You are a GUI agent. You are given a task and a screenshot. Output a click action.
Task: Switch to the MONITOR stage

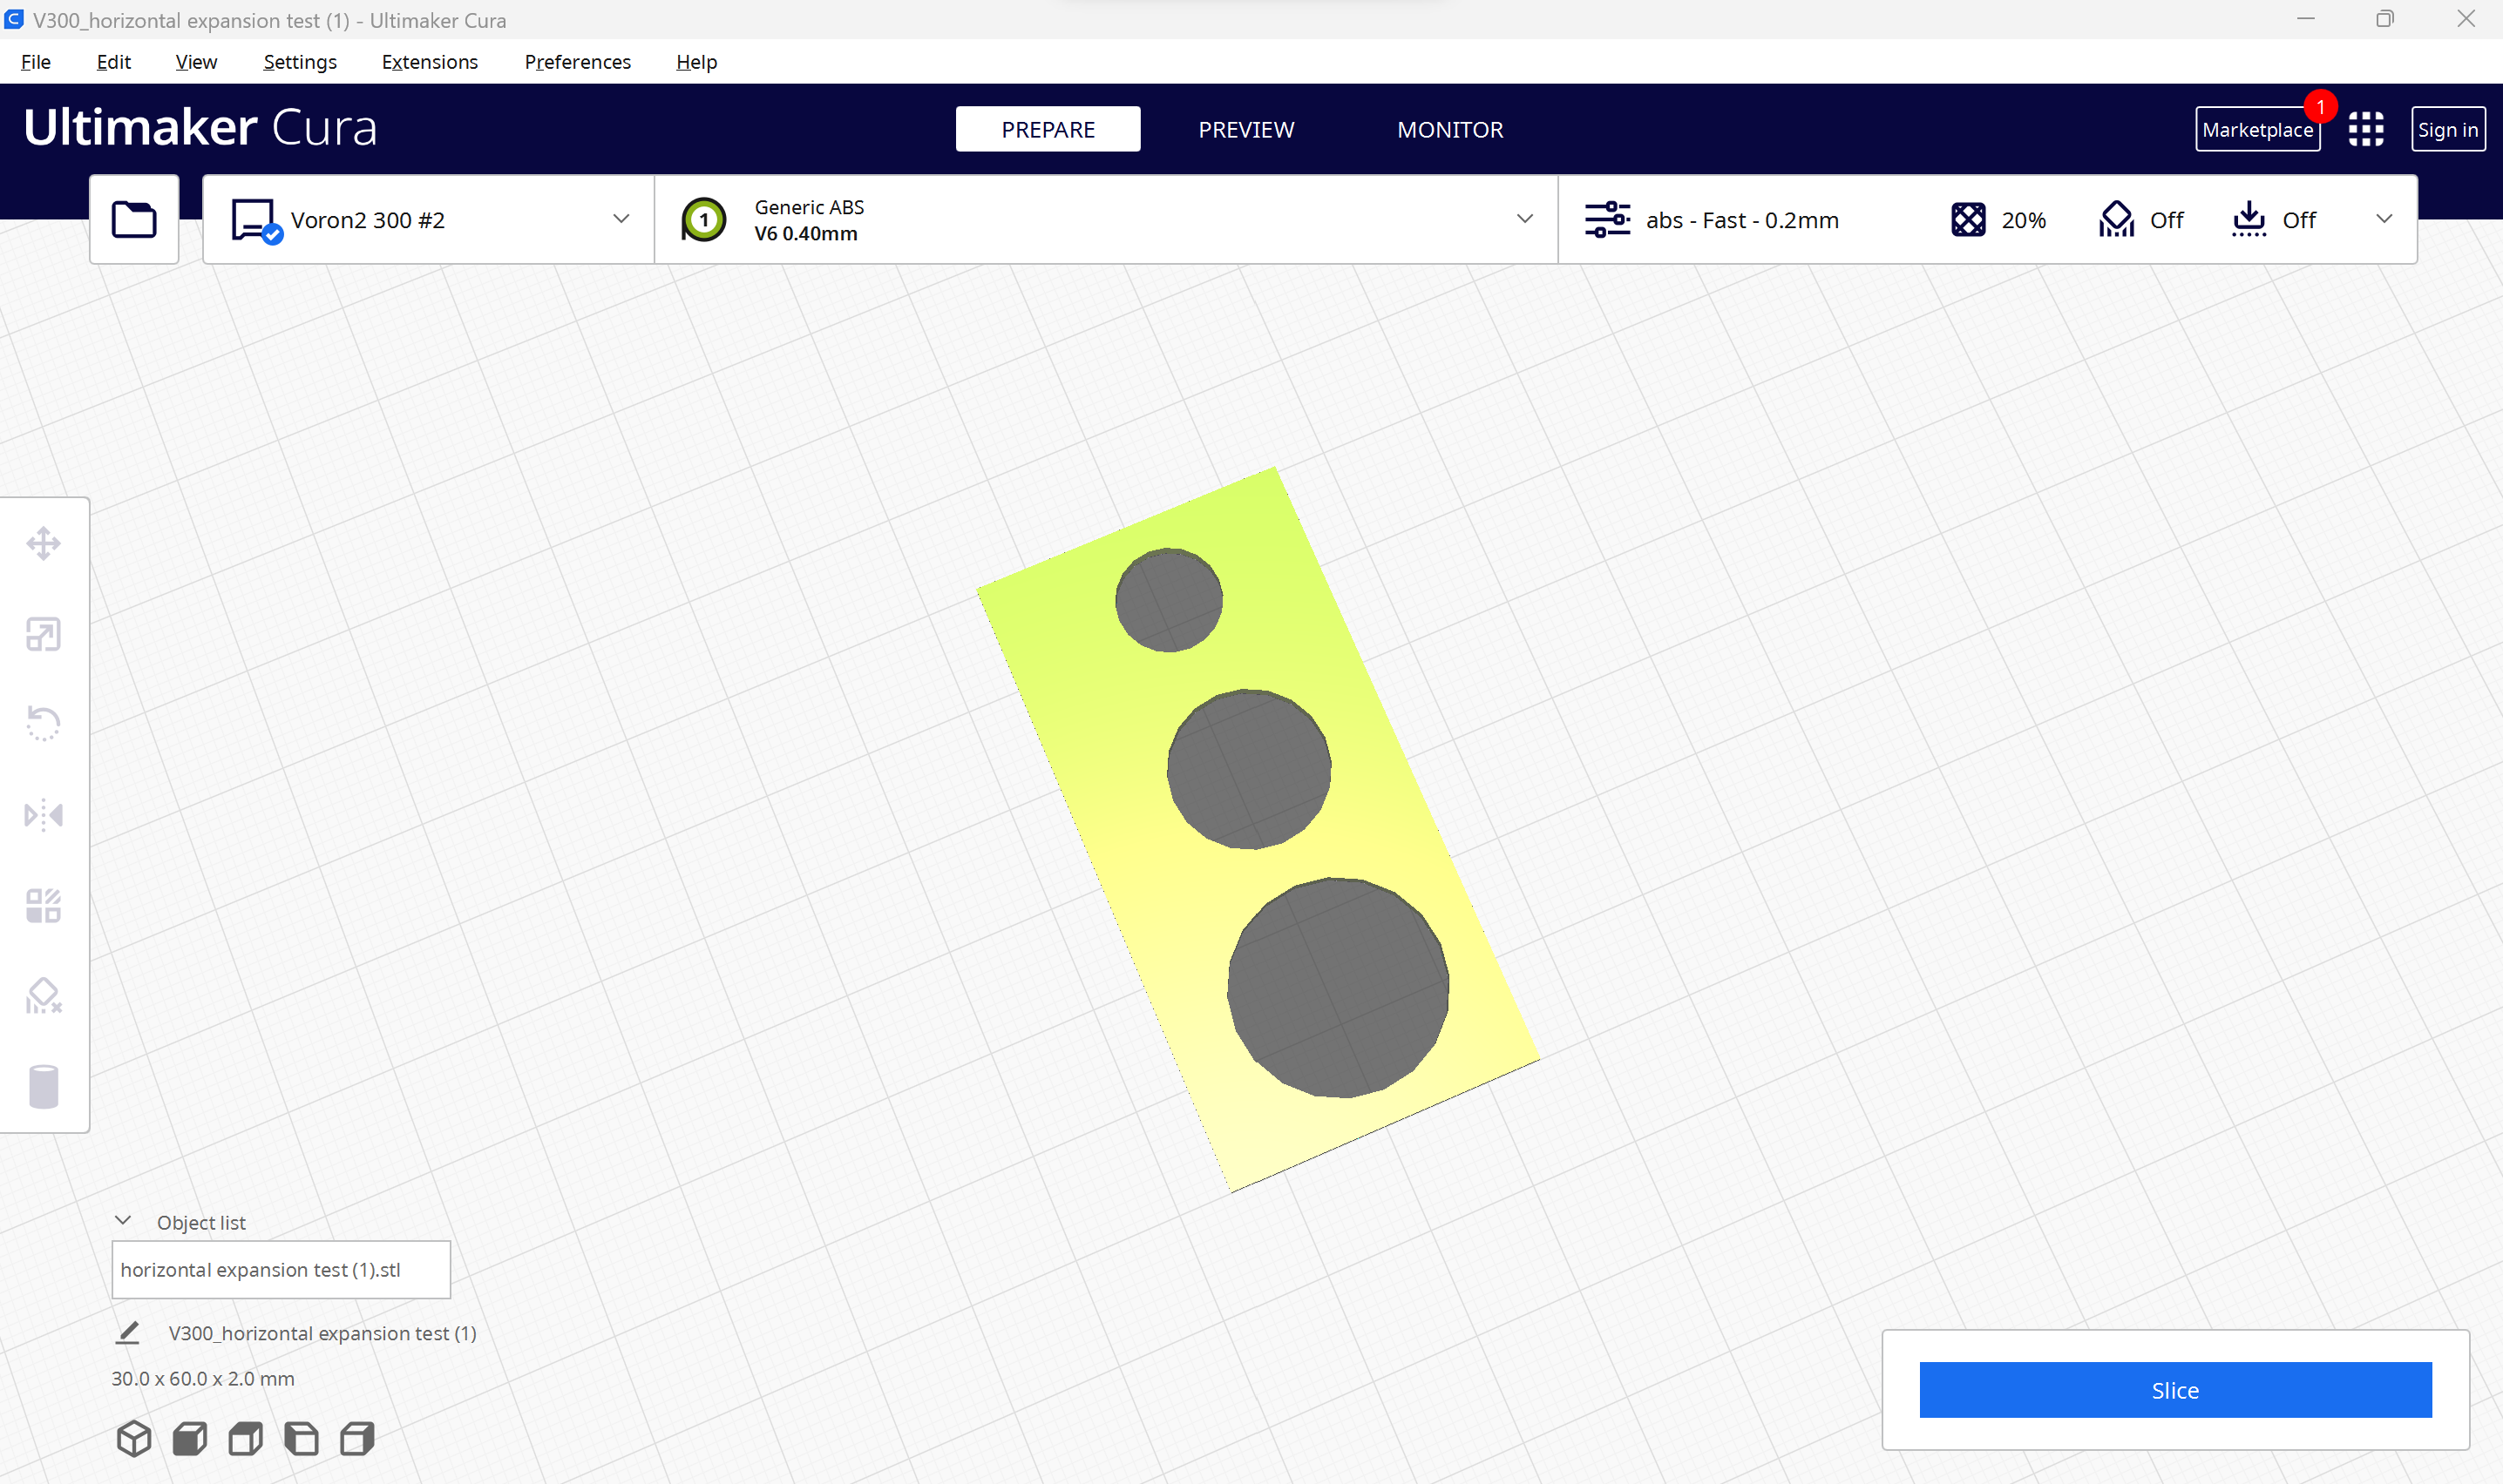[x=1449, y=129]
